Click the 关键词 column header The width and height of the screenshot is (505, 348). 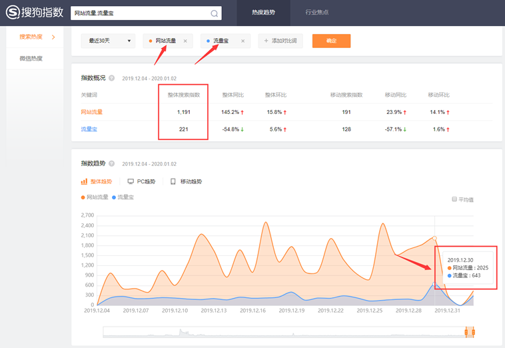coord(89,95)
